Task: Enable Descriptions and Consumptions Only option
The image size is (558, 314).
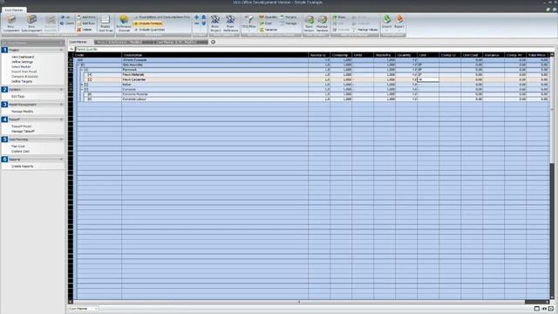Action: tap(162, 17)
